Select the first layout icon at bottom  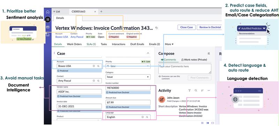(202, 123)
